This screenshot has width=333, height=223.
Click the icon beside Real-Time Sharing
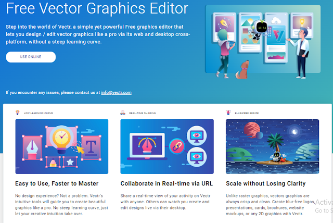[x=123, y=112]
